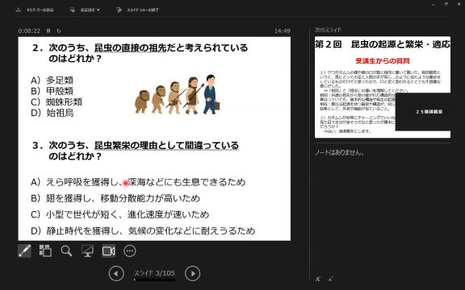Screen dimensions: 465x290
Task: Pause the presentation timer
Action: coord(48,31)
